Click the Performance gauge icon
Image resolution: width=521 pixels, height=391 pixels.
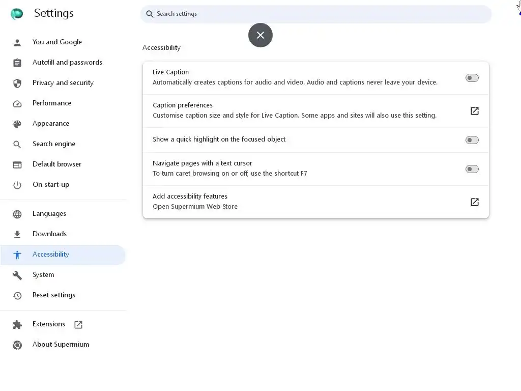tap(17, 104)
